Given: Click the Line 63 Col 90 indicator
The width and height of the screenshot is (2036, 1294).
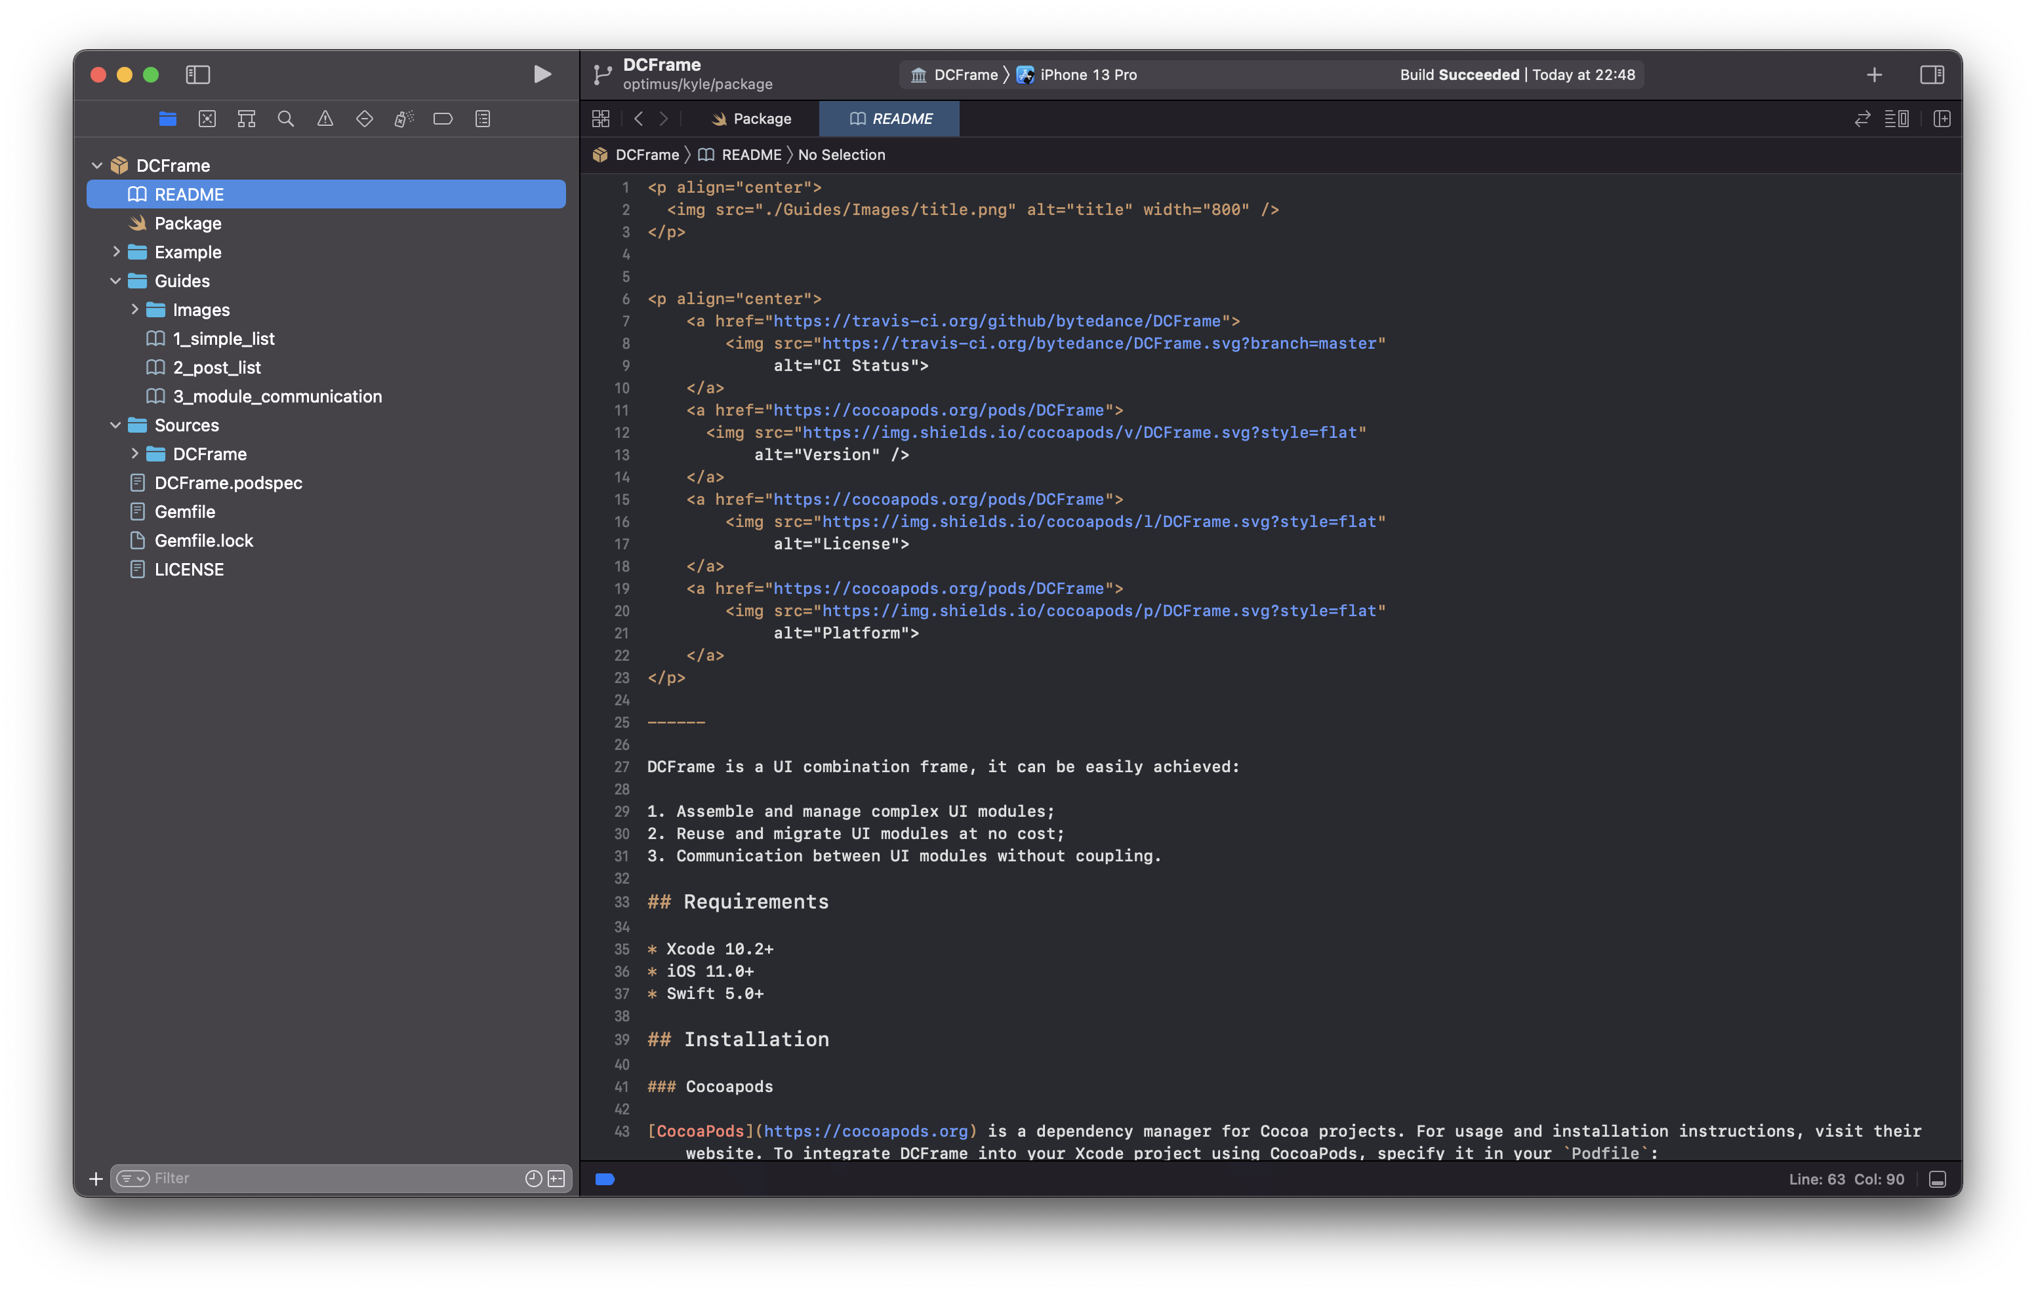Looking at the screenshot, I should pyautogui.click(x=1846, y=1179).
